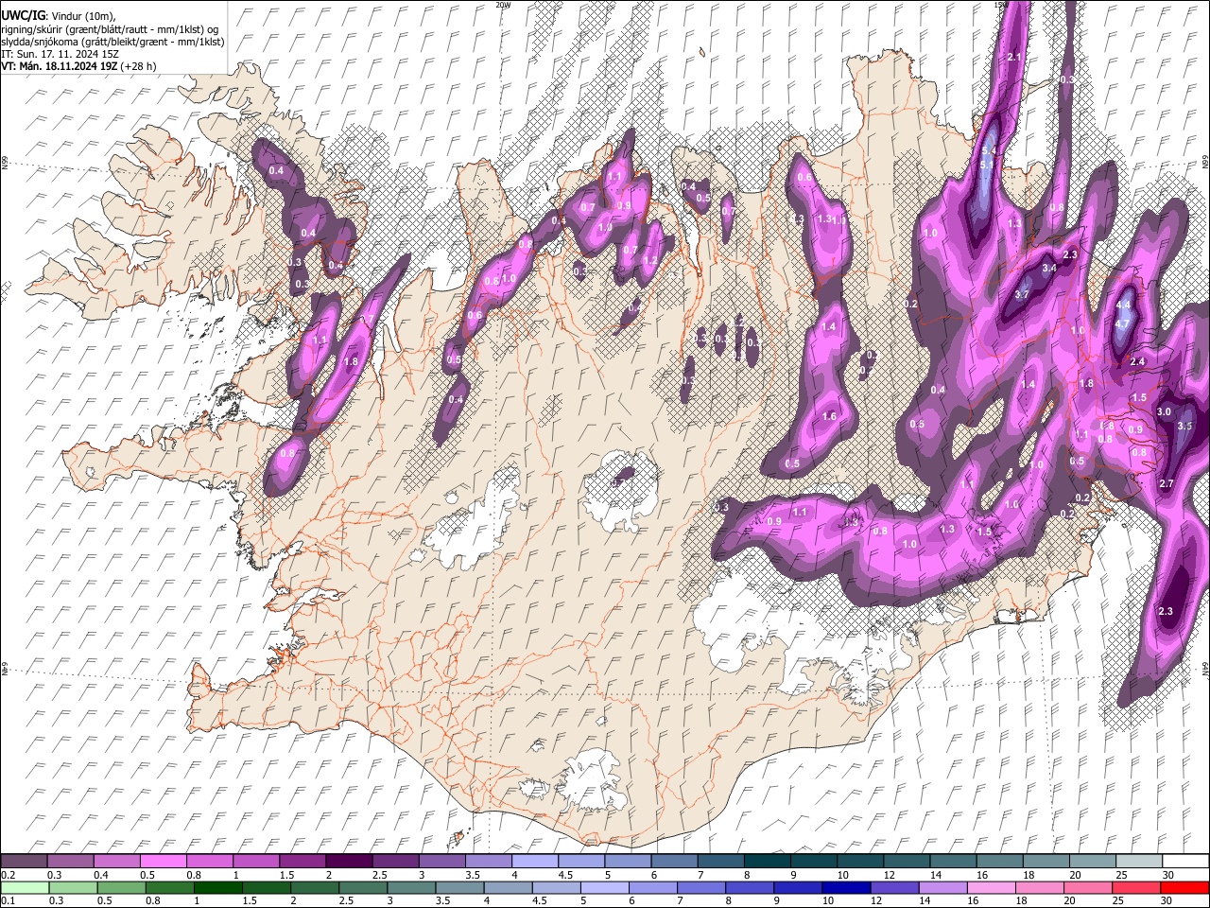Click the '4.4' value on the map
The width and height of the screenshot is (1210, 908).
[x=1123, y=306]
